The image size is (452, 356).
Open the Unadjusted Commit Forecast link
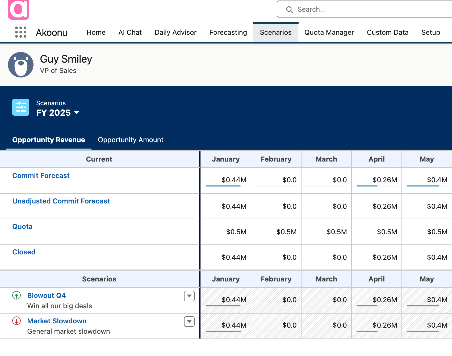(x=61, y=201)
